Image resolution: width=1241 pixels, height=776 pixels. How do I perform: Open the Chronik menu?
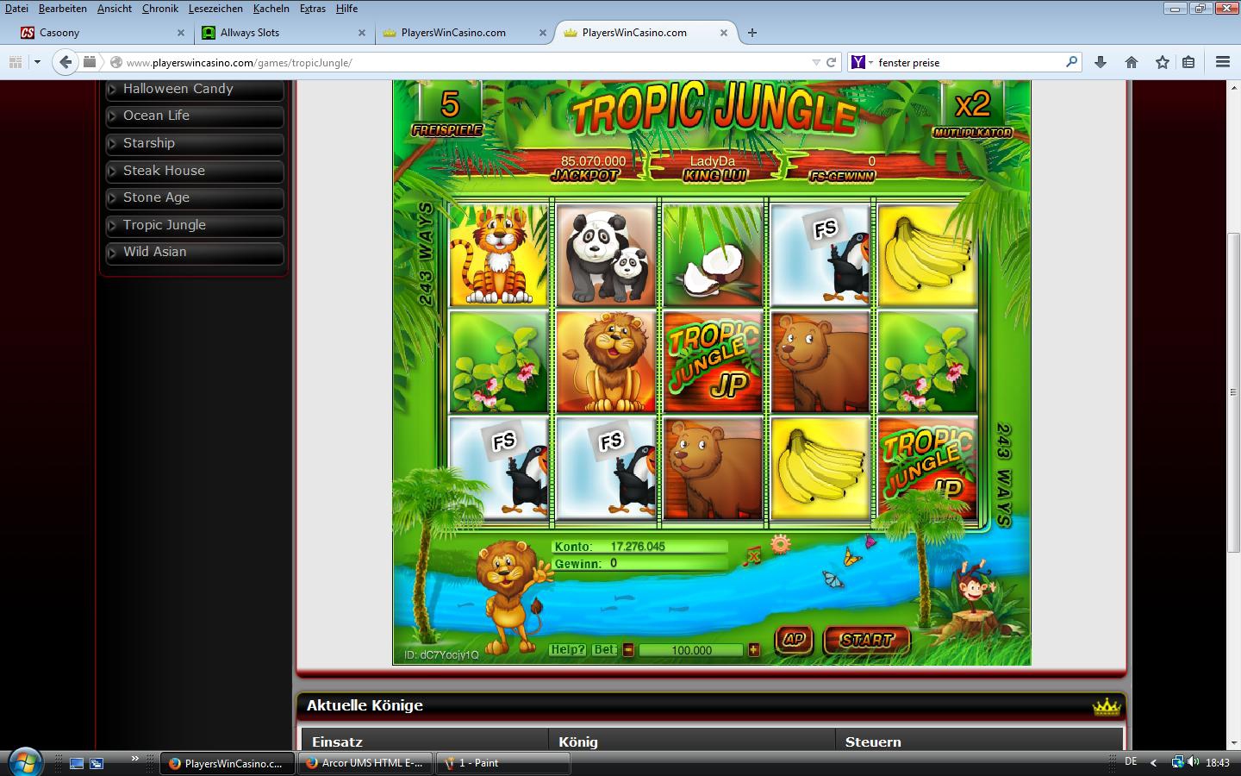tap(160, 9)
